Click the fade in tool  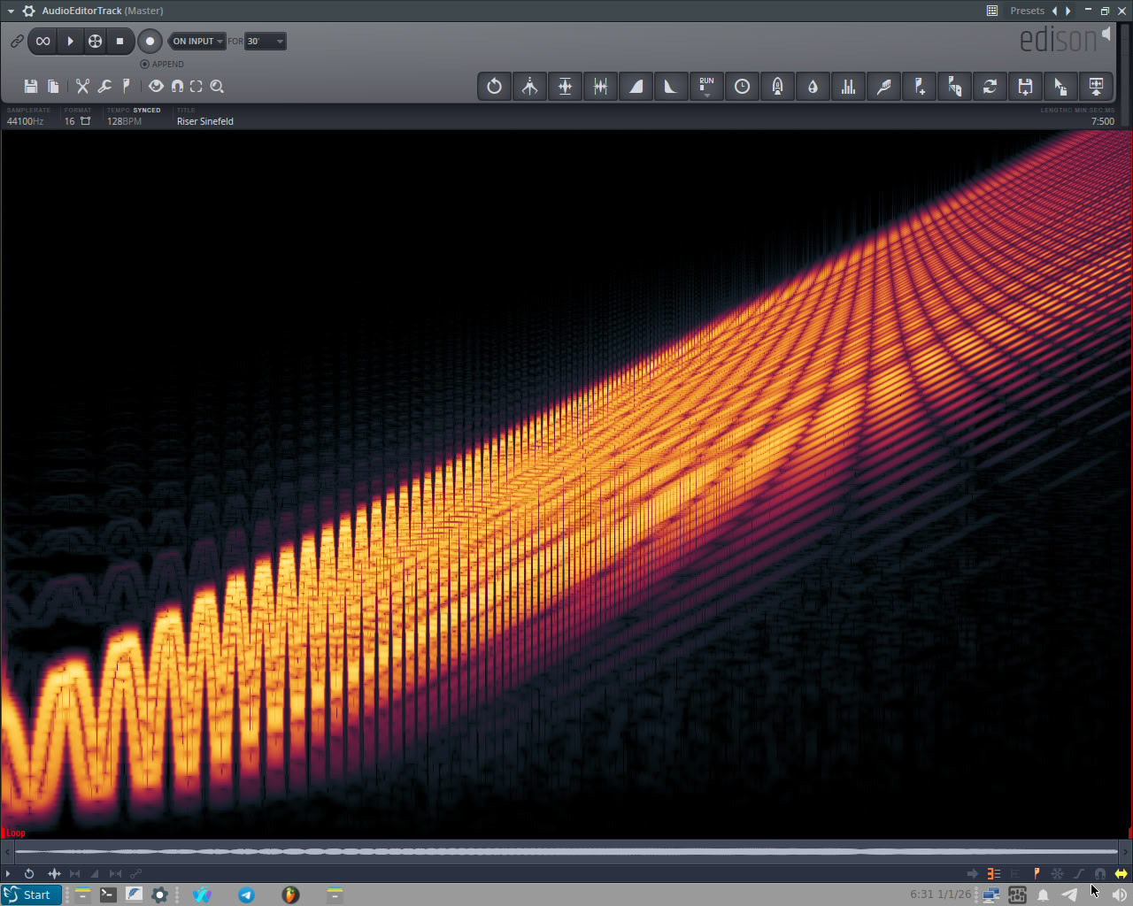click(x=636, y=87)
